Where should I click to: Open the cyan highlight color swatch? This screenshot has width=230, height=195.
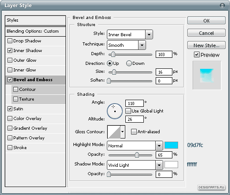click(x=171, y=145)
